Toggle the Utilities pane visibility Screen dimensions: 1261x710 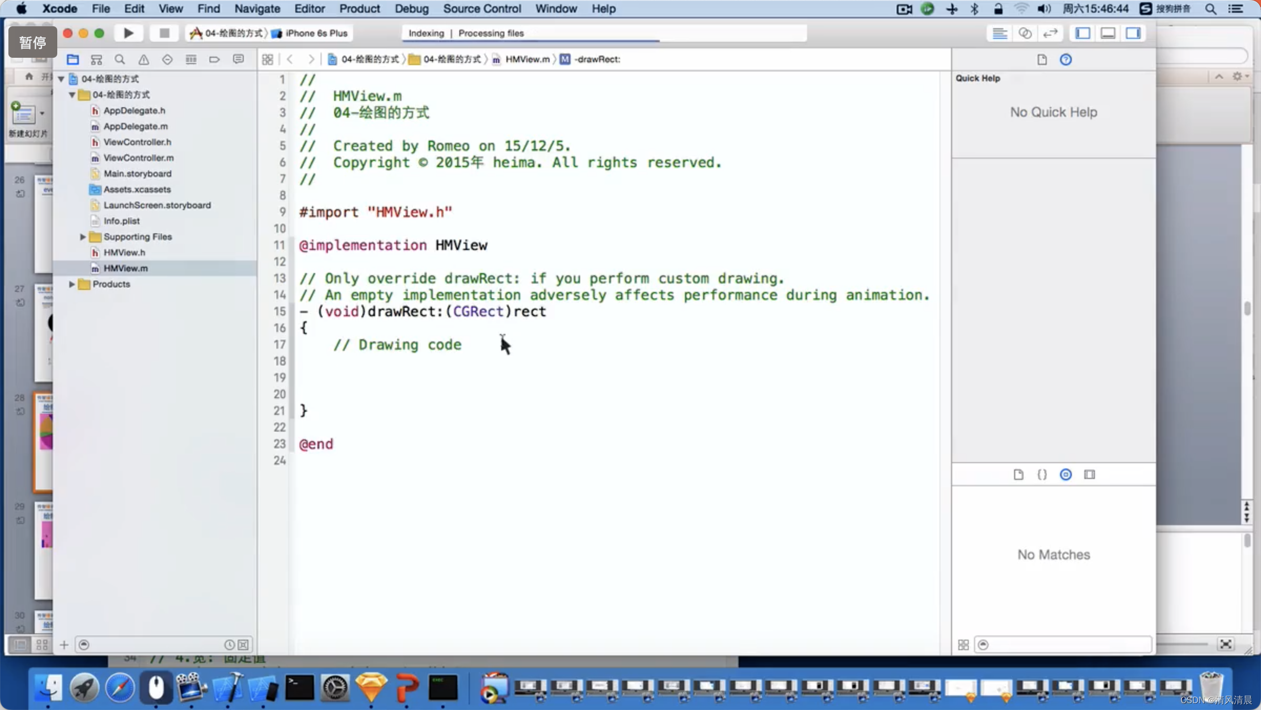click(1133, 33)
